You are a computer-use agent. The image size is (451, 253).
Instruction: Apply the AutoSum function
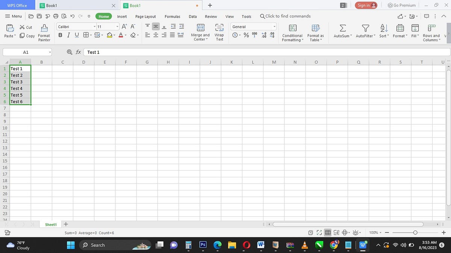tap(342, 31)
